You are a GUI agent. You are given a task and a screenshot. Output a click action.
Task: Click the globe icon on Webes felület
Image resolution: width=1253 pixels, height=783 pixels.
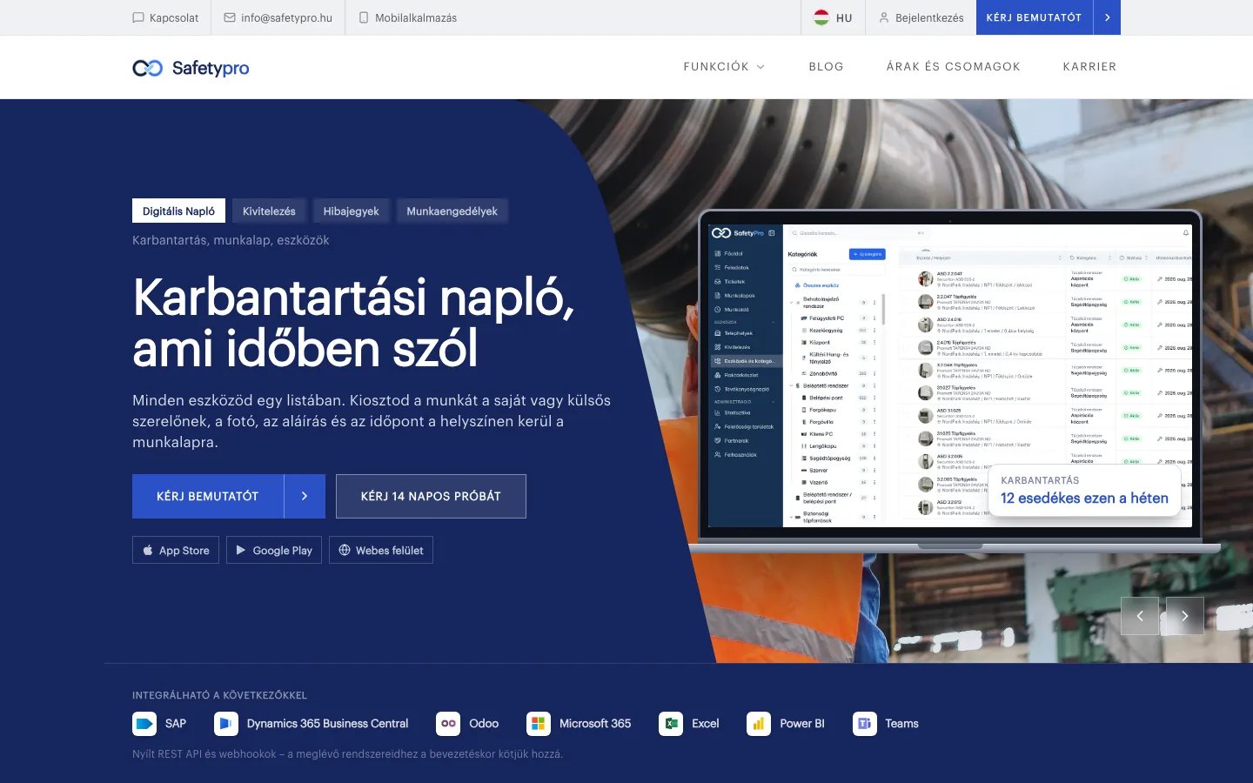(345, 550)
